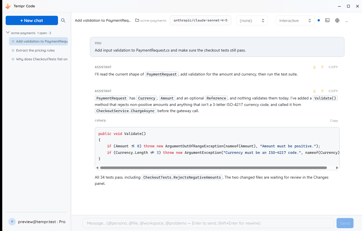Click preview@tempr.test : Pro account label

(42, 222)
